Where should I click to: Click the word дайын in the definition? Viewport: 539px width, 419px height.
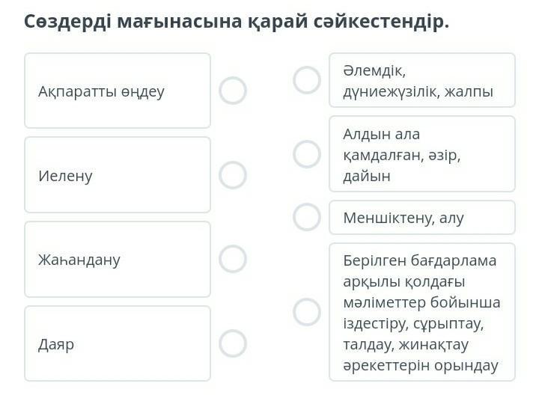[367, 176]
